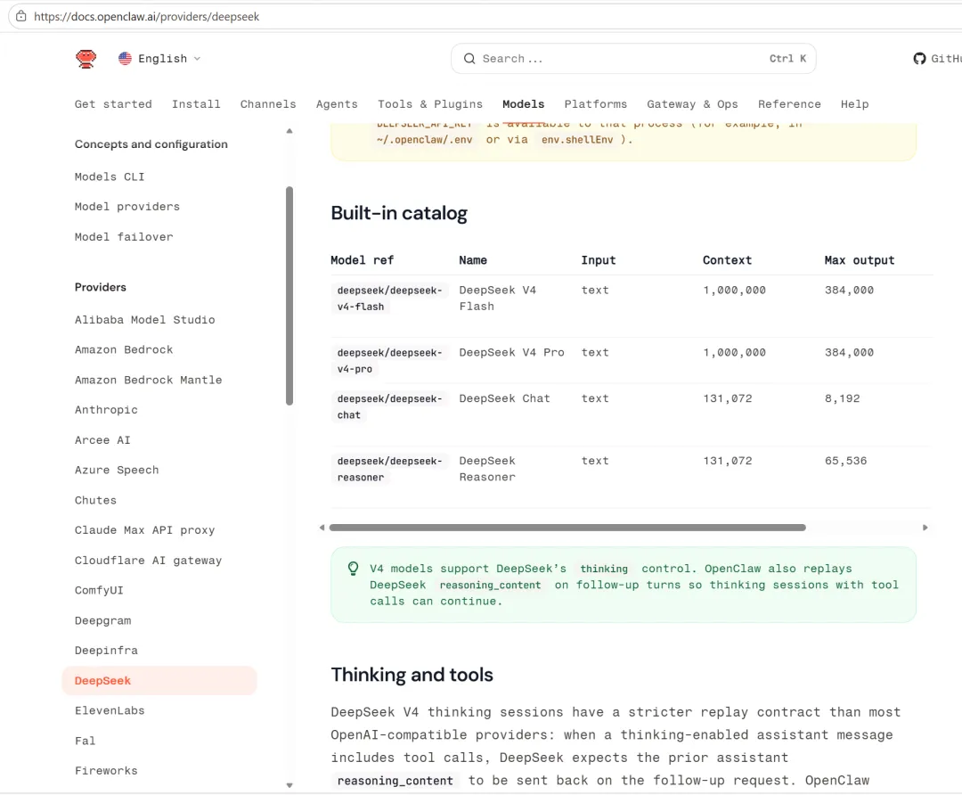Image resolution: width=962 pixels, height=795 pixels.
Task: Click the 65,536 max output cell
Action: coord(845,461)
